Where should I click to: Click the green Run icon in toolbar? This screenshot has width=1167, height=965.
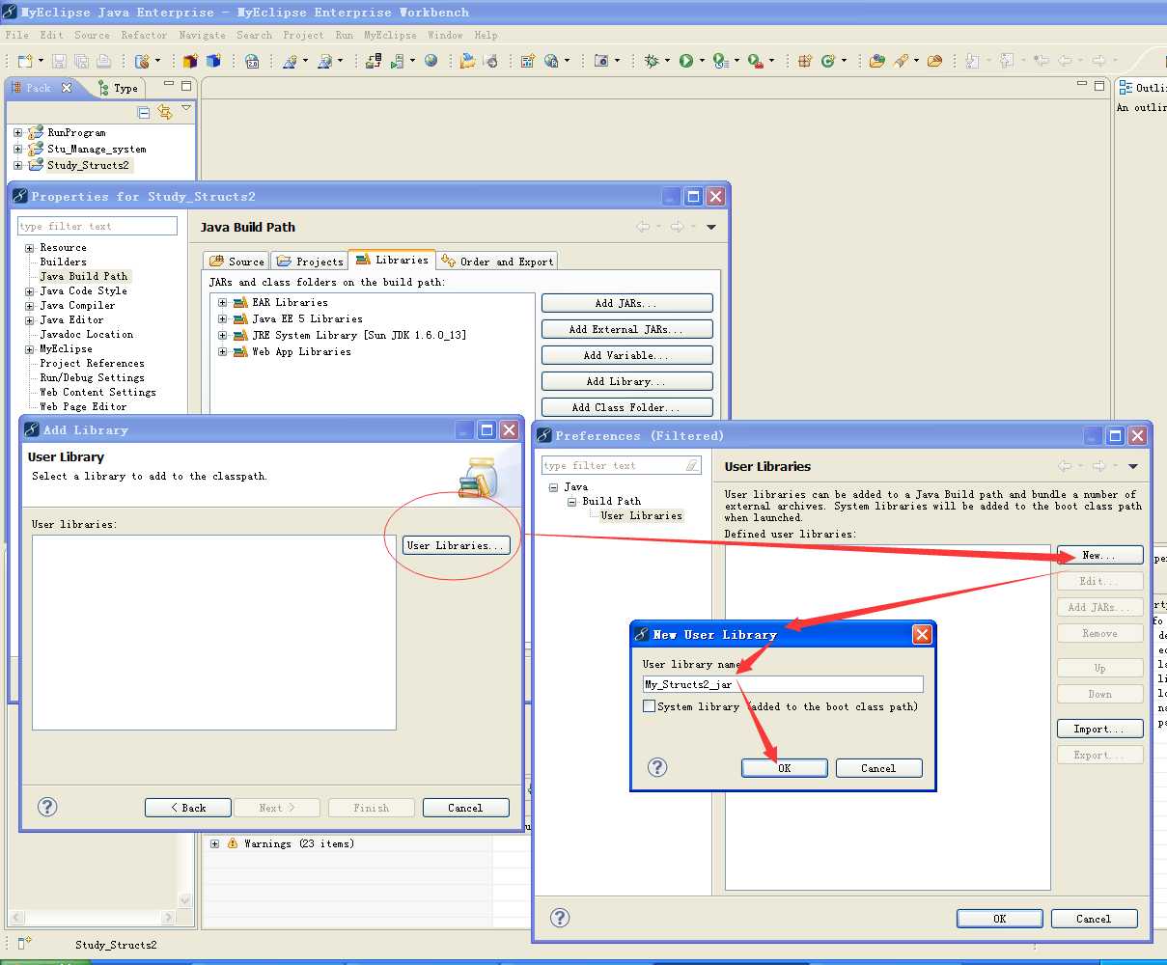point(685,61)
